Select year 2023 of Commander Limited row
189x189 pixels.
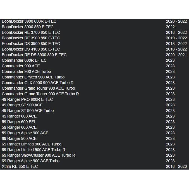(170, 77)
